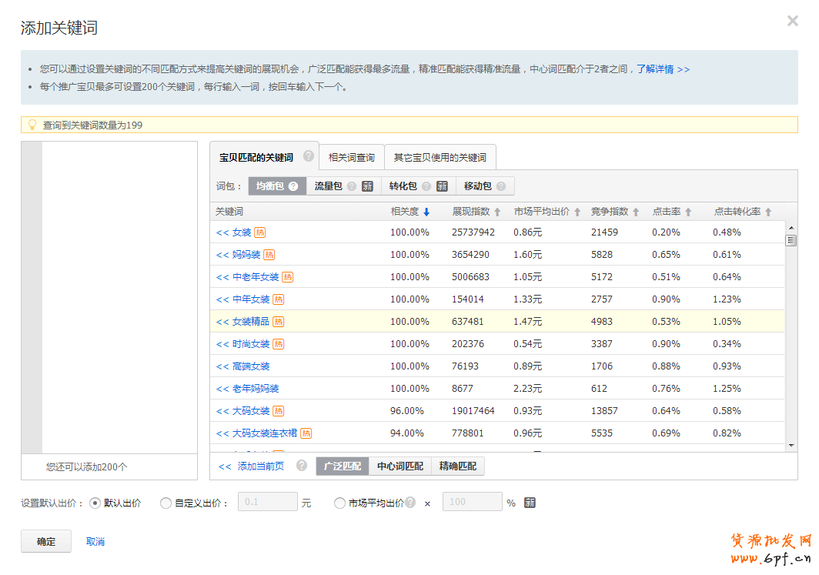This screenshot has width=819, height=575.
Task: Sort table by 相关度 column arrow
Action: click(x=426, y=212)
